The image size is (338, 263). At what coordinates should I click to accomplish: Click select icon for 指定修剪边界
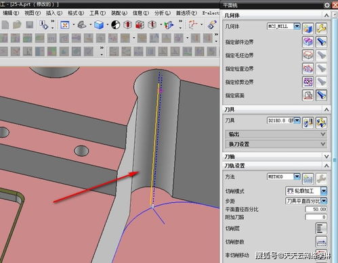pos(308,82)
